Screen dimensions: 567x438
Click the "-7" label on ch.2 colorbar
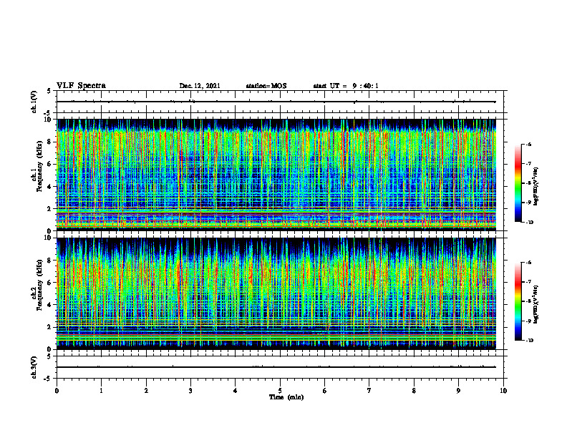(x=528, y=282)
